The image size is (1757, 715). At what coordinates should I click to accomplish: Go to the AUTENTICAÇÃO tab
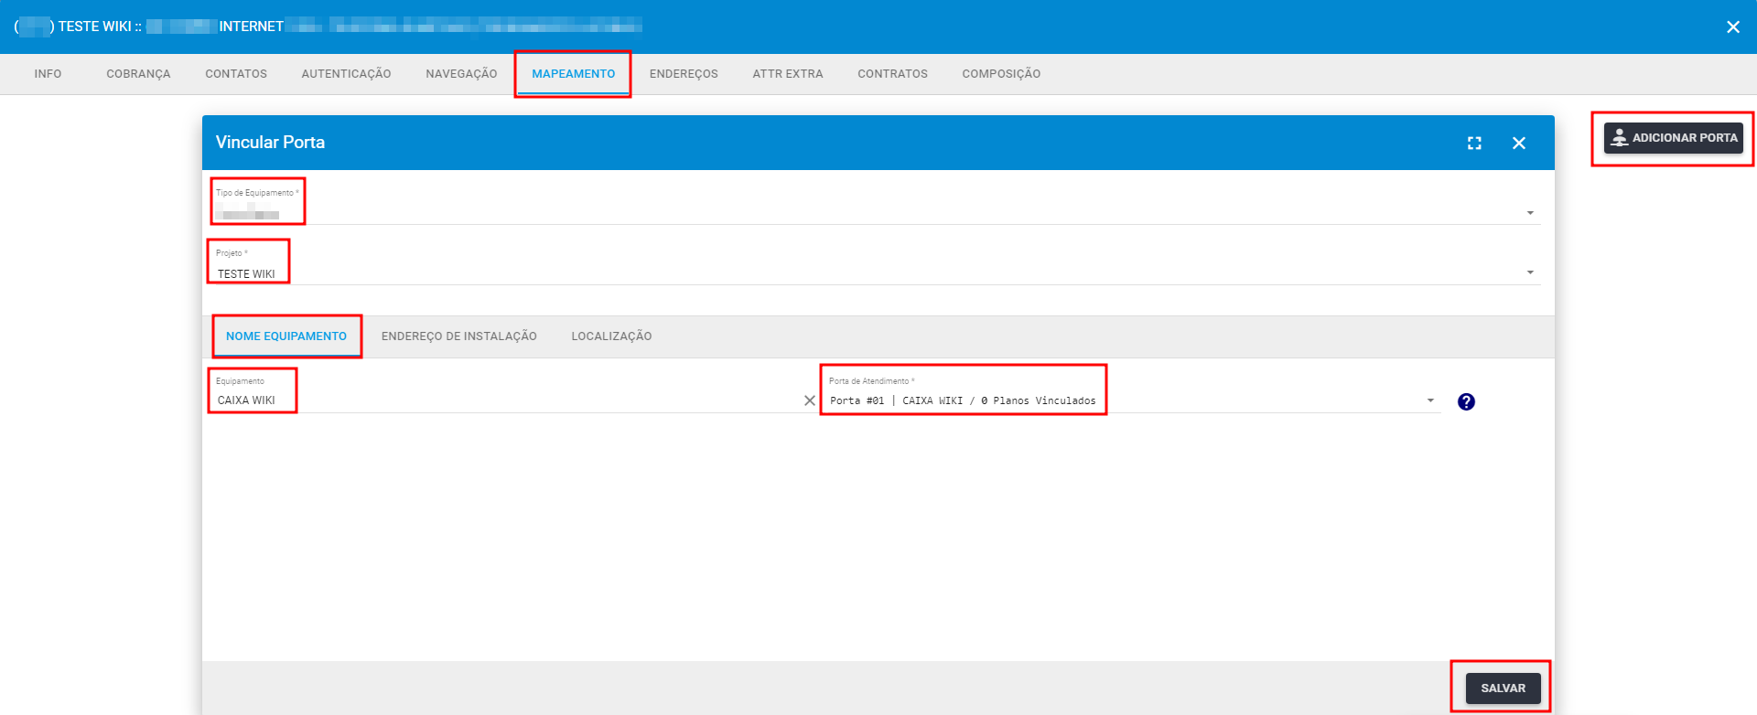346,74
